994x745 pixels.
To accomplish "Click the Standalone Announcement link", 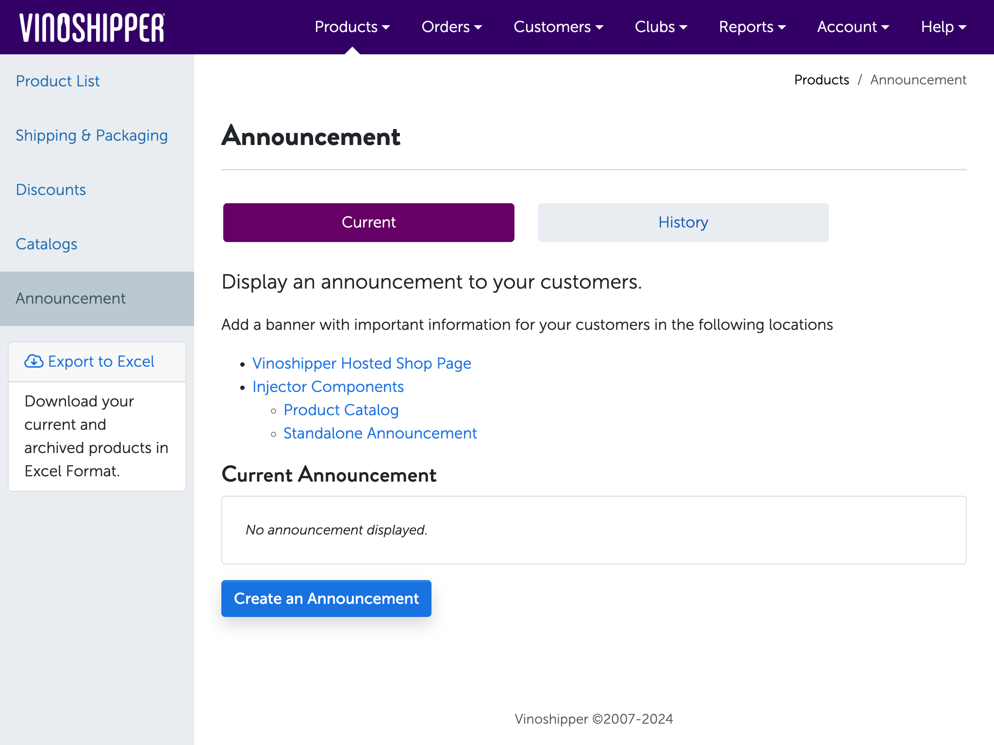I will coord(381,432).
